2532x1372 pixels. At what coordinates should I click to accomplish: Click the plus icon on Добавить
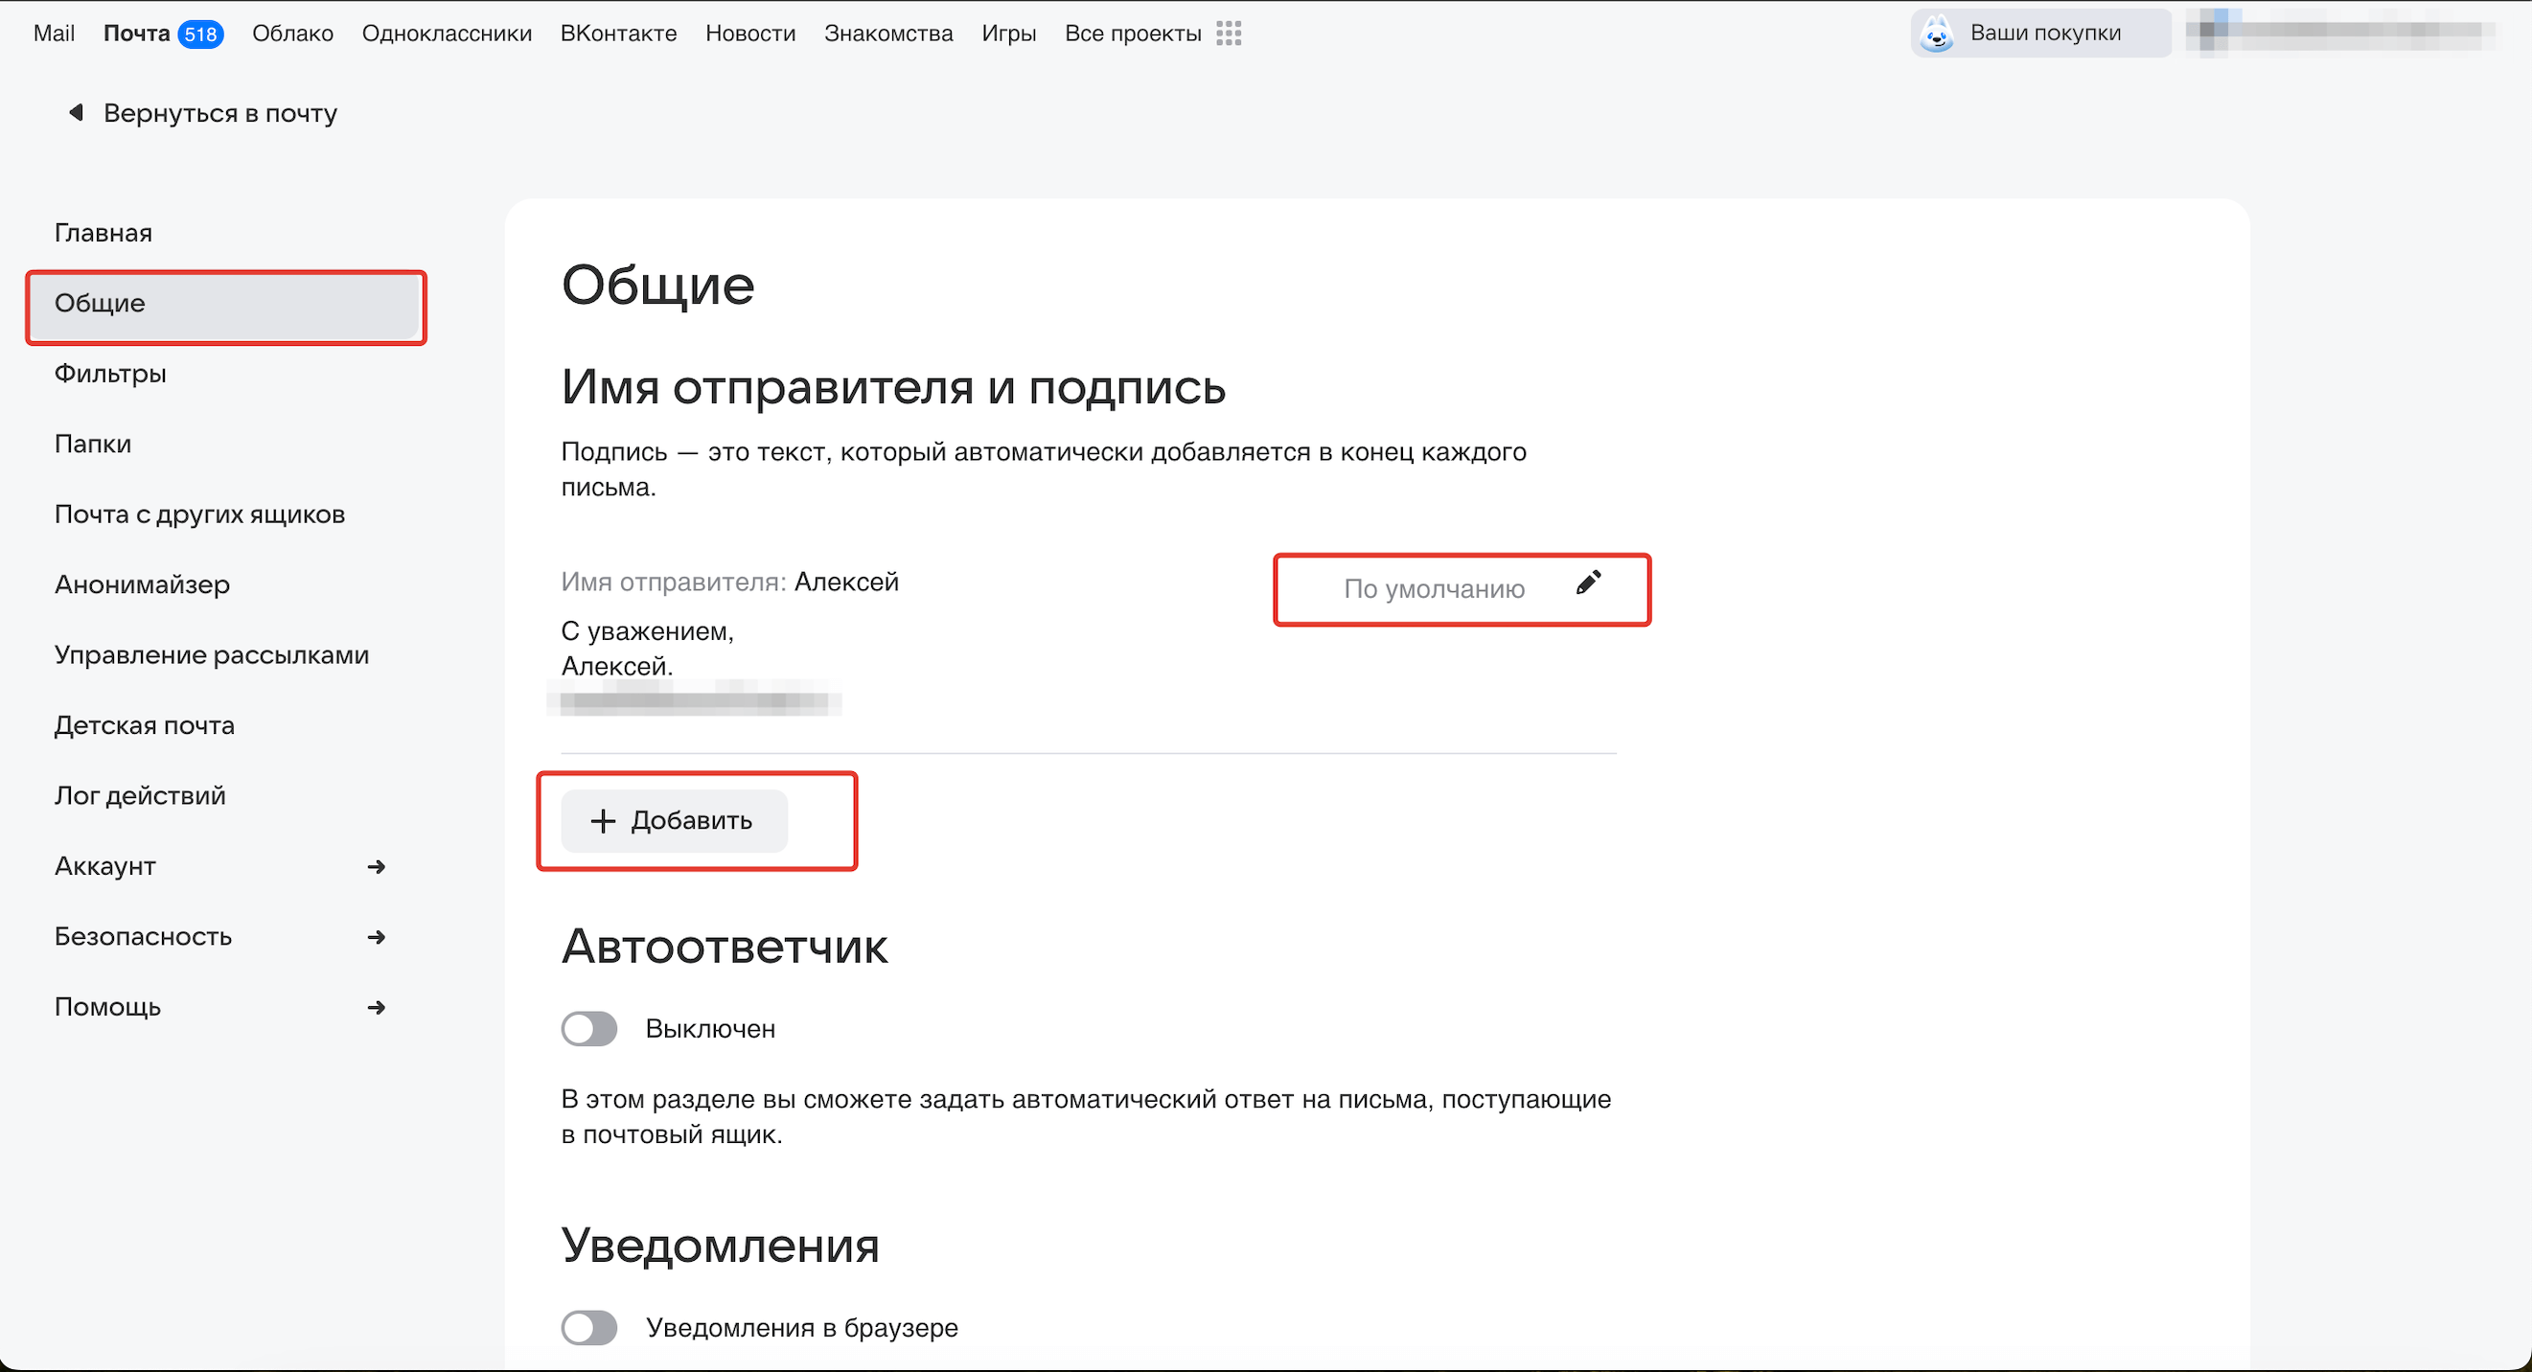pyautogui.click(x=603, y=821)
